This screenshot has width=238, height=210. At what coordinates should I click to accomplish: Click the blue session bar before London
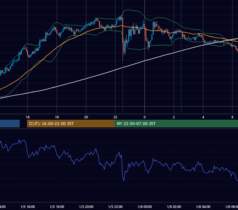click(x=10, y=124)
